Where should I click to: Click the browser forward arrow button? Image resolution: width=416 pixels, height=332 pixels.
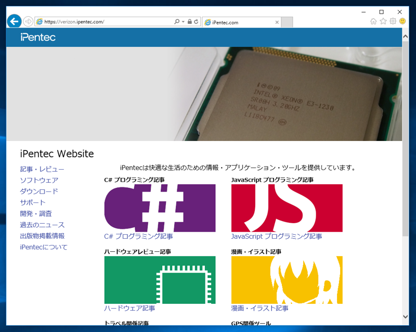pyautogui.click(x=28, y=21)
